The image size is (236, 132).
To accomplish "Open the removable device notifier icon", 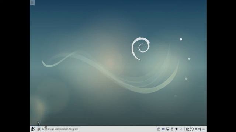I will (x=172, y=129).
